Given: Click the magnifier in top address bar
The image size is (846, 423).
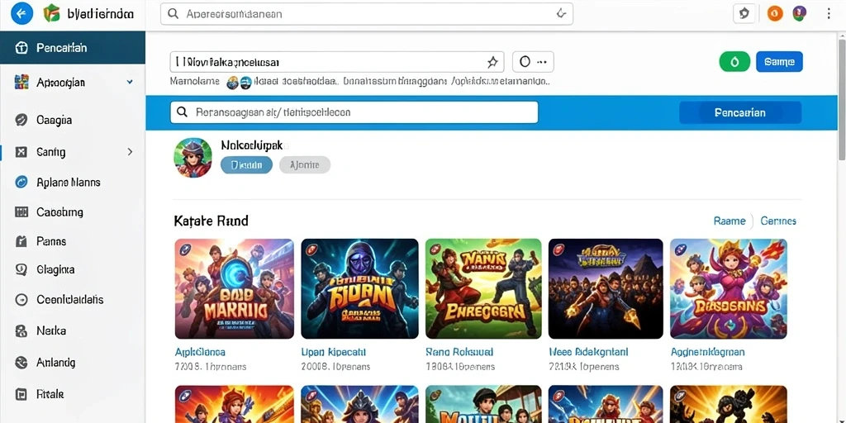Looking at the screenshot, I should tap(173, 14).
